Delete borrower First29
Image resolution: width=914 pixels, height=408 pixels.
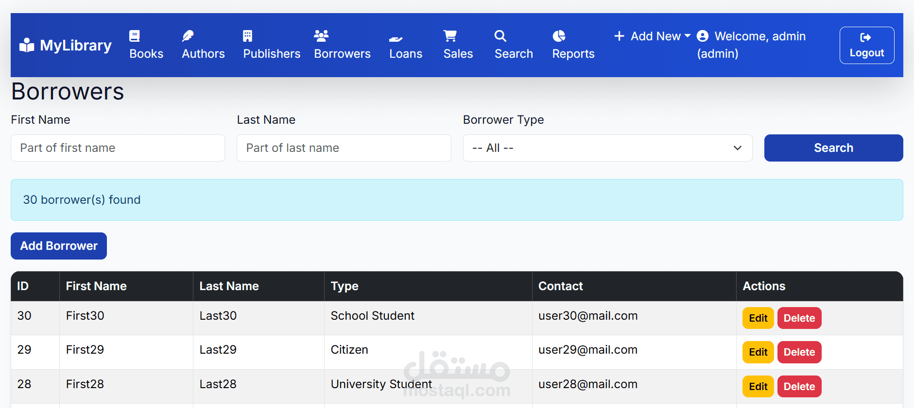[x=799, y=352]
